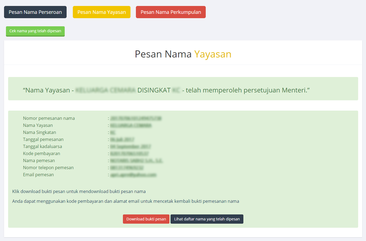The height and width of the screenshot is (241, 366).
Task: Click the Nomor telepon pemesan label
Action: [x=48, y=168]
